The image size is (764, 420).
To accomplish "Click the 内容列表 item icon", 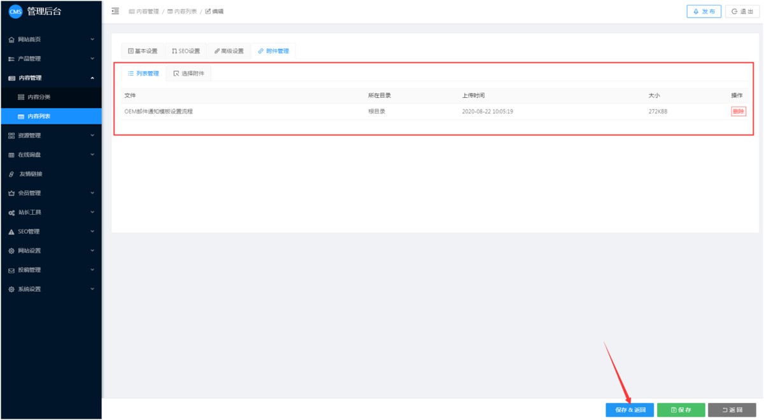I will coord(21,116).
